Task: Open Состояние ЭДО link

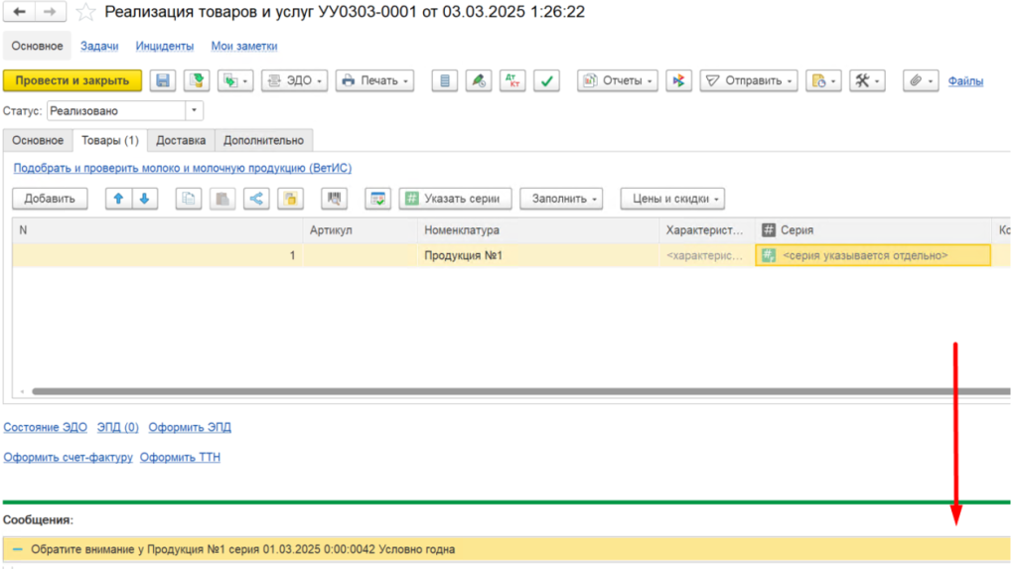Action: [46, 428]
